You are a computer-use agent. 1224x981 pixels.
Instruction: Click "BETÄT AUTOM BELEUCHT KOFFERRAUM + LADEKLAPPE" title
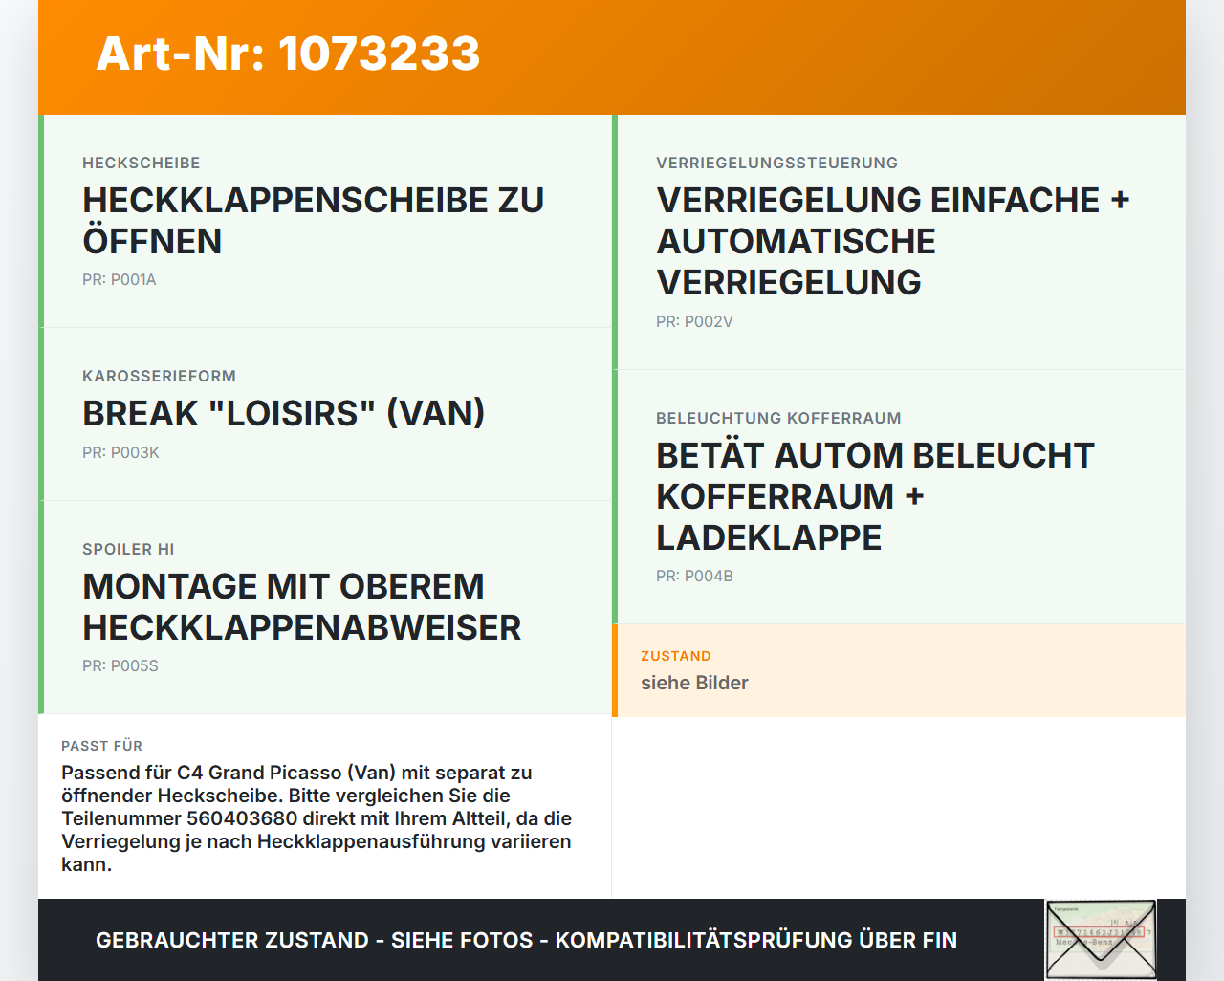click(x=875, y=497)
